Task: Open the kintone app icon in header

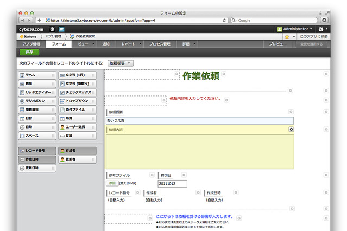Action: [x=61, y=29]
